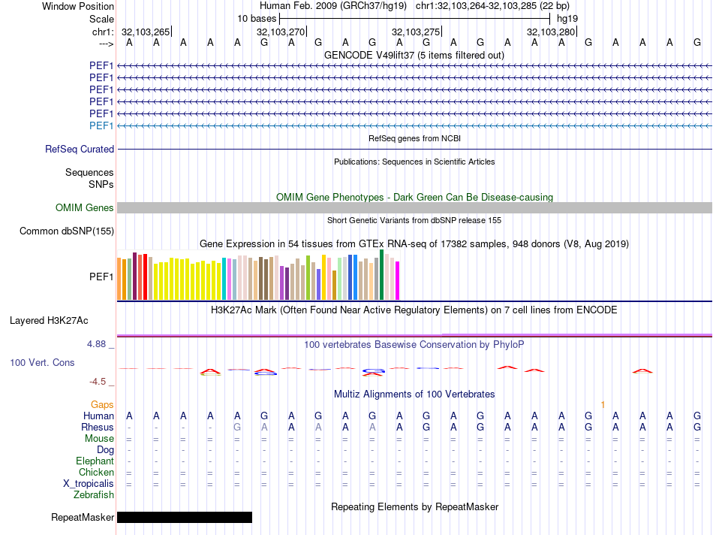
Task: Click the Mouse species label
Action: click(x=99, y=439)
